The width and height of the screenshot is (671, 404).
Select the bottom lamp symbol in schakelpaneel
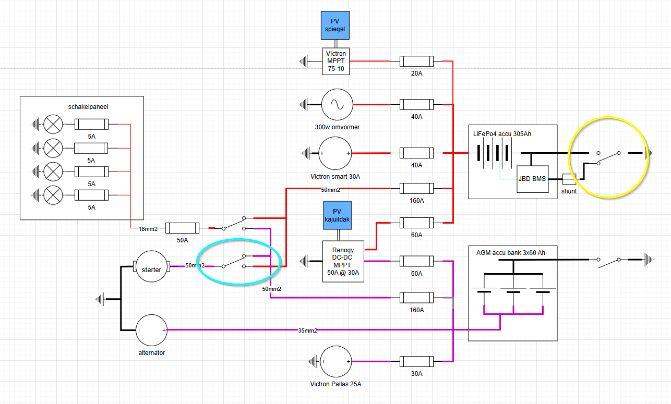coord(53,195)
